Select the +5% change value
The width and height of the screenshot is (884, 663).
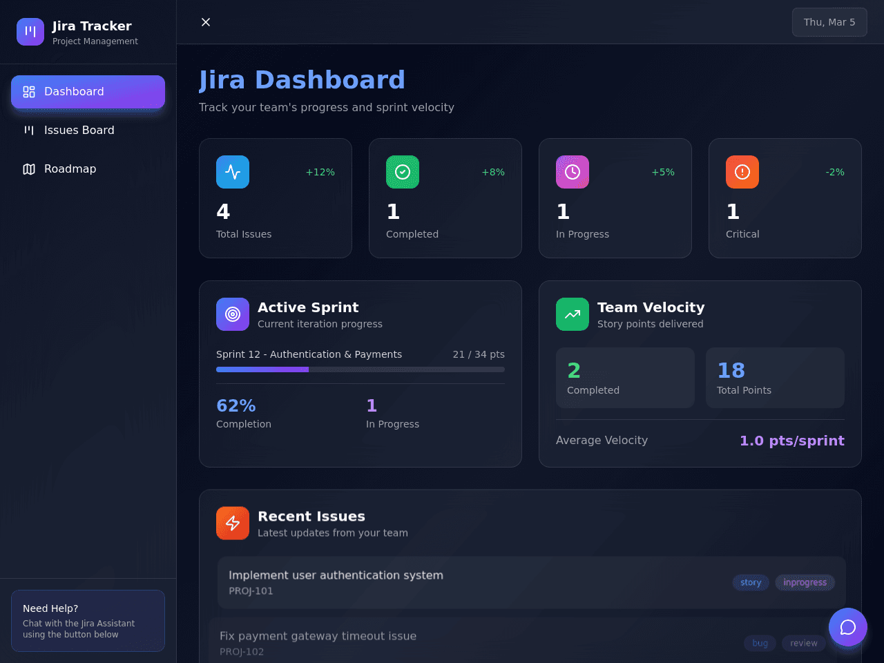coord(663,172)
